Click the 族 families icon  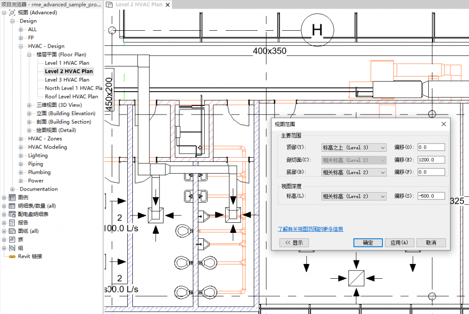(12, 239)
